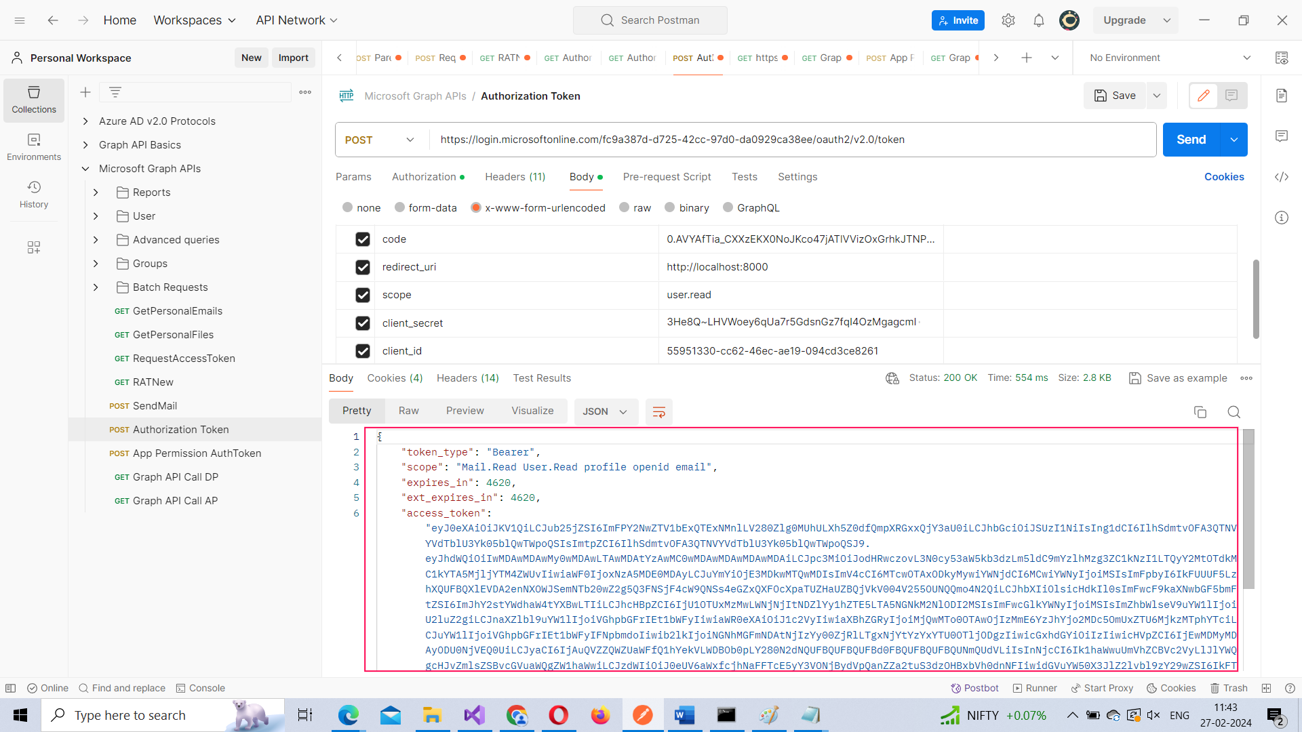Uncheck the code parameter checkbox
This screenshot has width=1302, height=732.
(363, 239)
